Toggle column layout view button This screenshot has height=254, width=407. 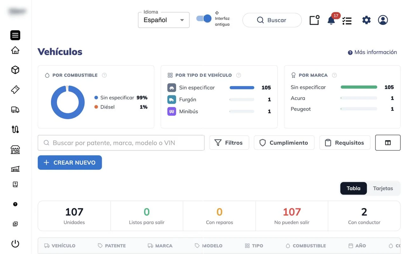click(x=388, y=143)
